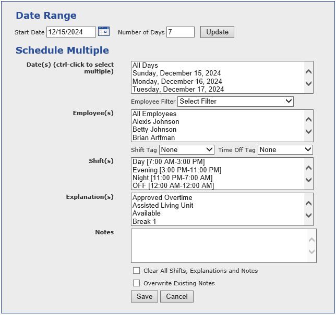The width and height of the screenshot is (336, 315).
Task: Select Tuesday, December 17, 2024
Action: (218, 89)
